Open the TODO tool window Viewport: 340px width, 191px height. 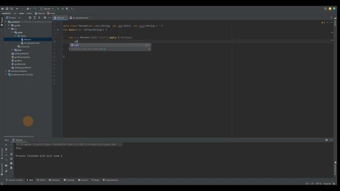click(x=41, y=180)
